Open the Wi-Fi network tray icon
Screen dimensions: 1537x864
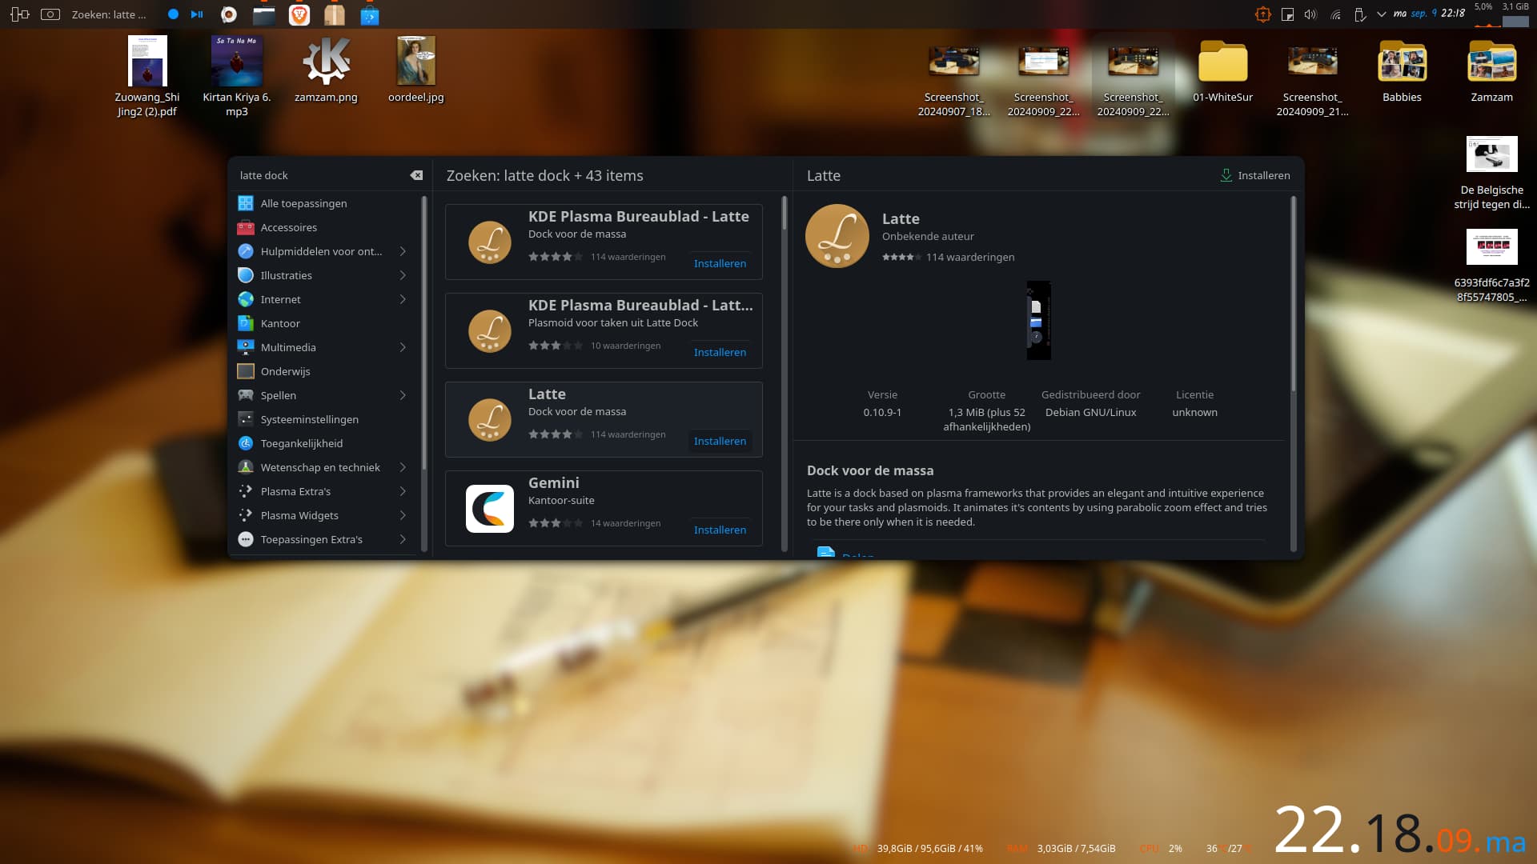point(1335,14)
